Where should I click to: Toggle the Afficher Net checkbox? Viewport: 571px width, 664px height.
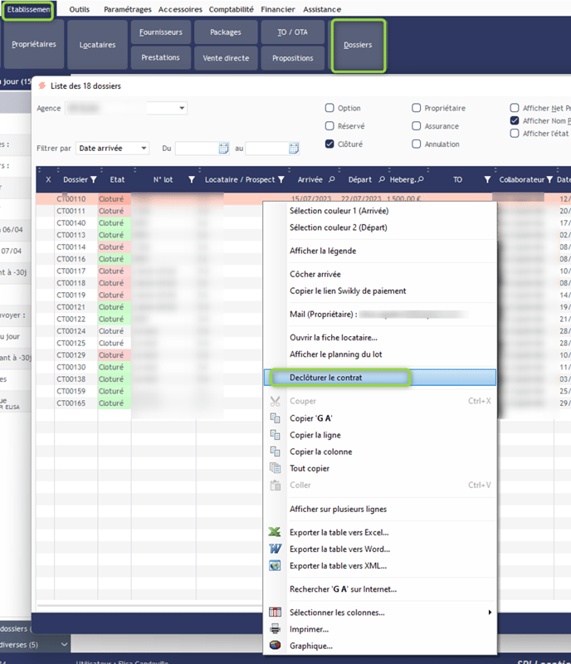tap(515, 108)
